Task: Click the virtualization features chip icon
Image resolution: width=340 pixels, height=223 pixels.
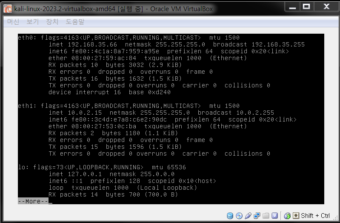Action: point(275,216)
